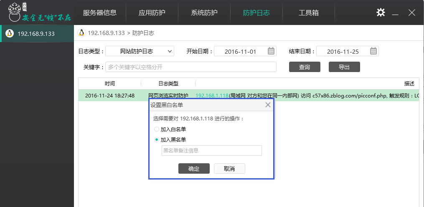
Task: Select the log row timestamp 2016-11-24 18:27:48
Action: coord(110,95)
